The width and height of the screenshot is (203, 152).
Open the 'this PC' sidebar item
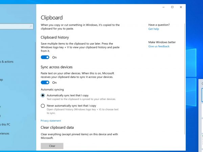point(5,125)
